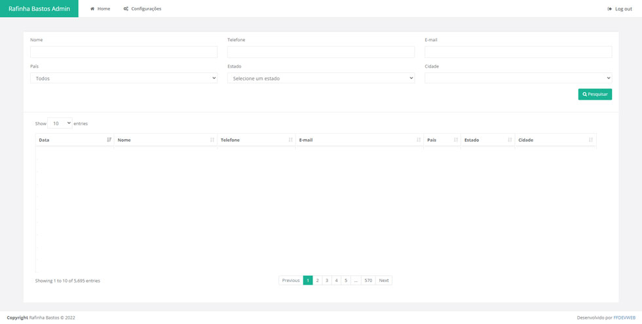Sort by País using its arrows icon

[455, 140]
